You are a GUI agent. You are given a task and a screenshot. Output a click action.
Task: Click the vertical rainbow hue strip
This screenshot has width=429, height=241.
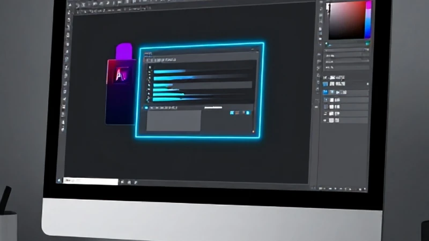tap(368, 20)
